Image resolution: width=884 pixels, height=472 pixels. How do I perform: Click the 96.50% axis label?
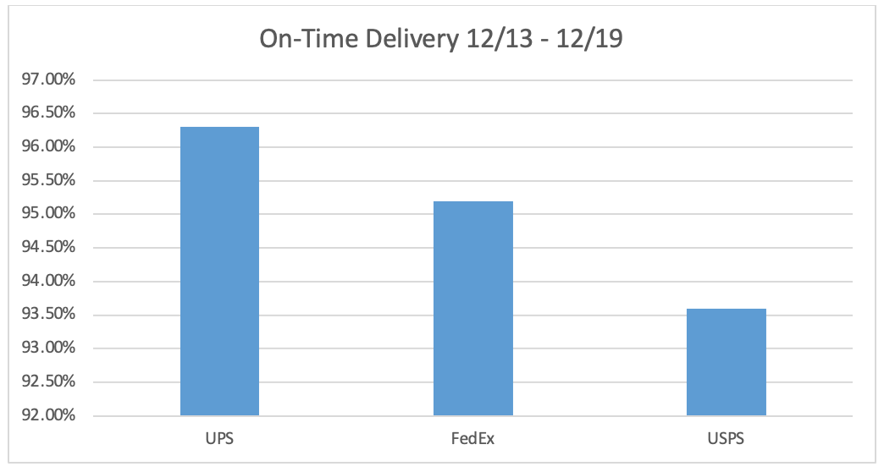(47, 113)
